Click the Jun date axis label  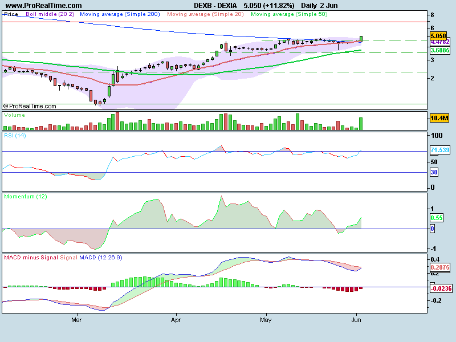(x=356, y=320)
